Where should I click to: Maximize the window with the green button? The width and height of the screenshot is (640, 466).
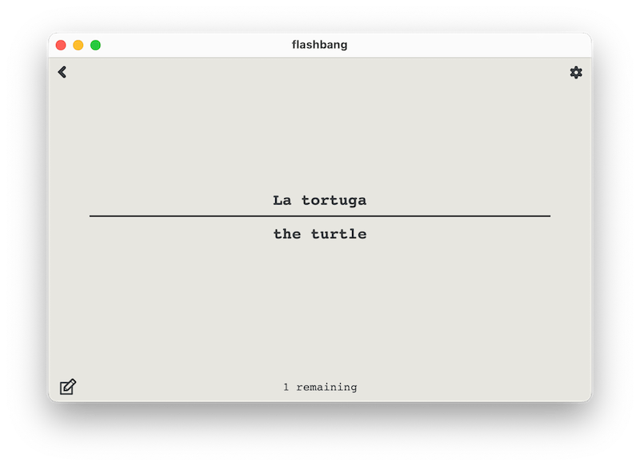click(95, 46)
